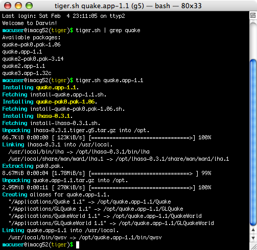257x250 pixels.
Task: Click 'Extracting pak0.pak.' line
Action: coord(33,166)
